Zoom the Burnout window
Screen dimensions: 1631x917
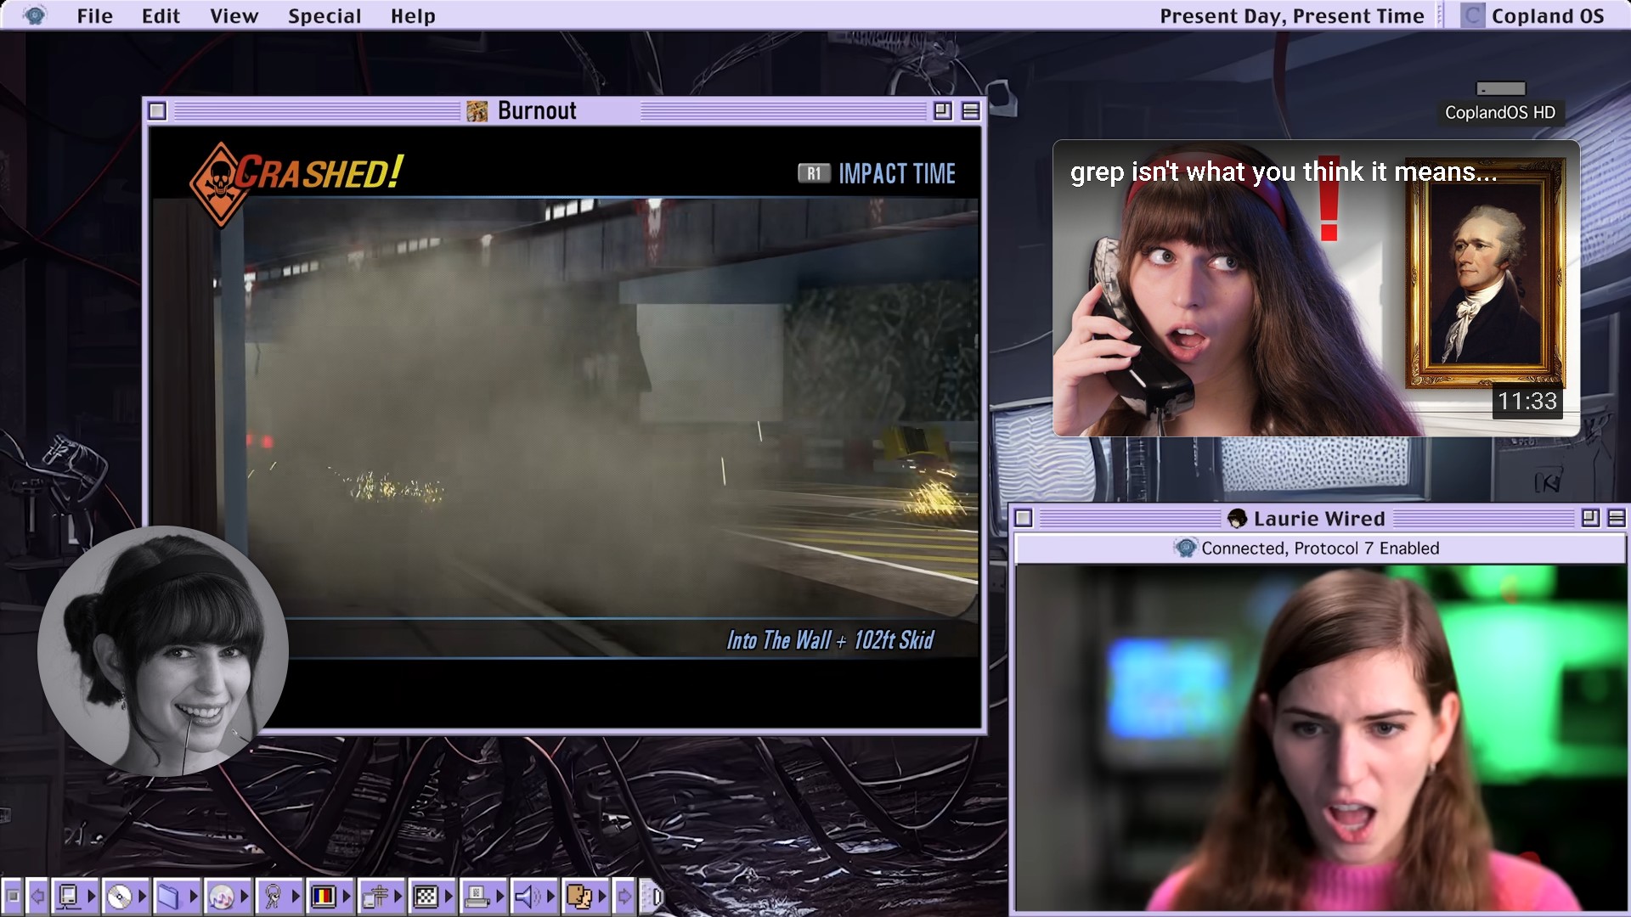point(943,110)
